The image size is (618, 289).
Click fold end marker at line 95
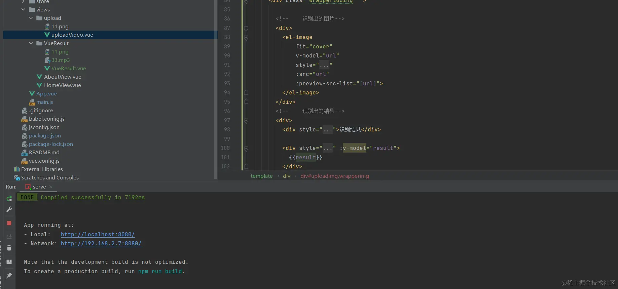[x=246, y=101]
